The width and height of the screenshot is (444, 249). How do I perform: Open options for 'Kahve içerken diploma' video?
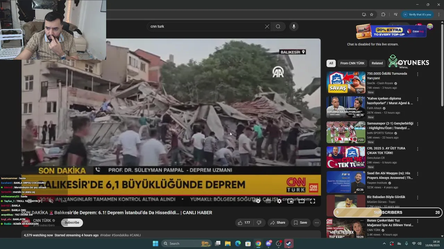[x=418, y=99]
